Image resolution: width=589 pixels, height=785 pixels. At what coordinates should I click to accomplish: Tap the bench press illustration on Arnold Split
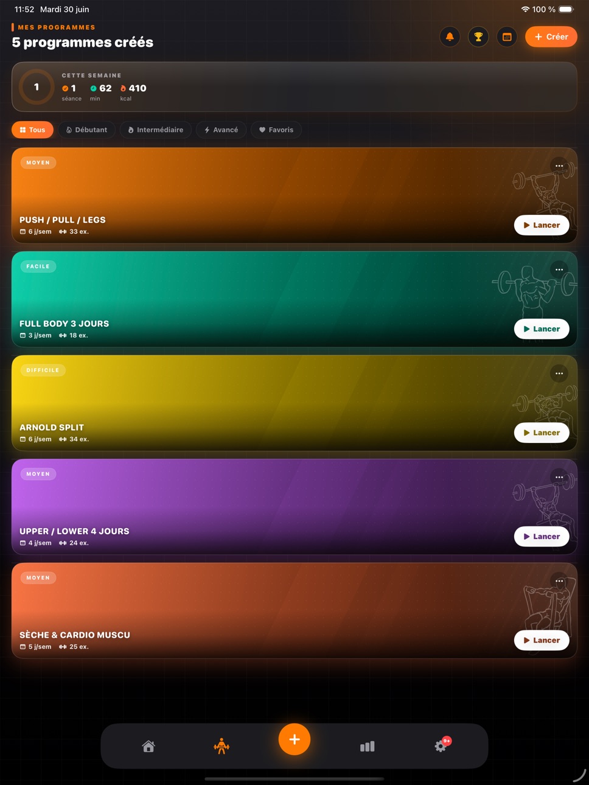pos(545,405)
